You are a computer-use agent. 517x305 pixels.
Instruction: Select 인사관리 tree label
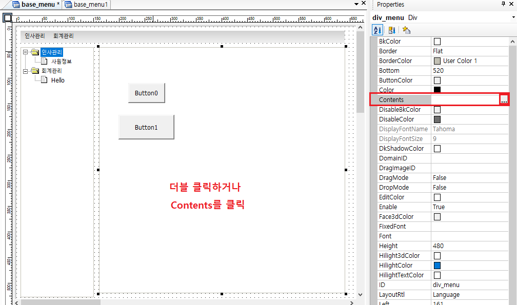(52, 52)
